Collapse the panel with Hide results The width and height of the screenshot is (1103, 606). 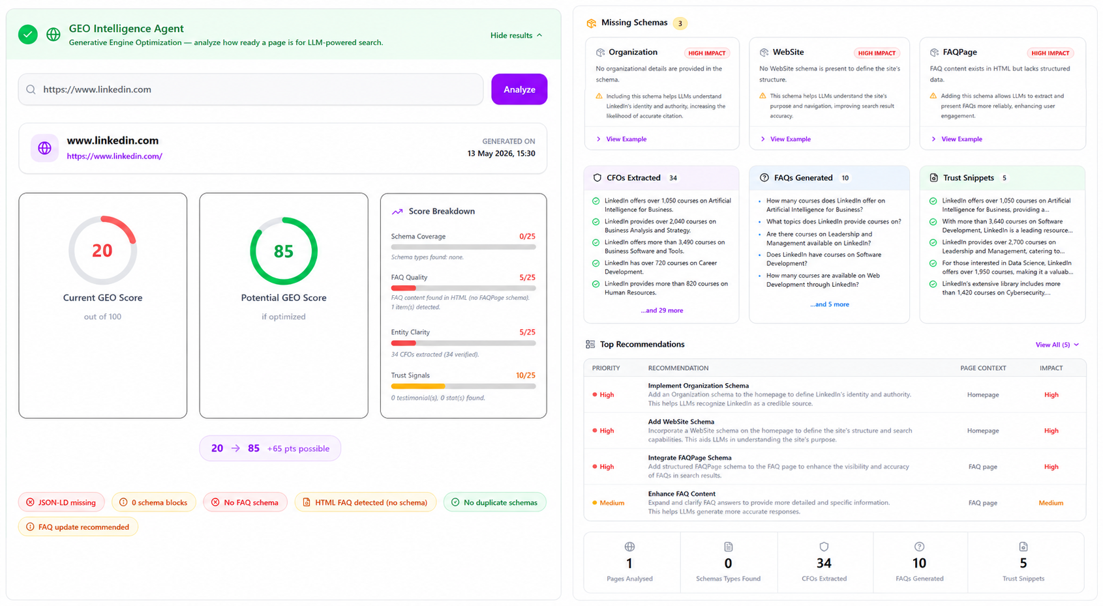point(516,35)
